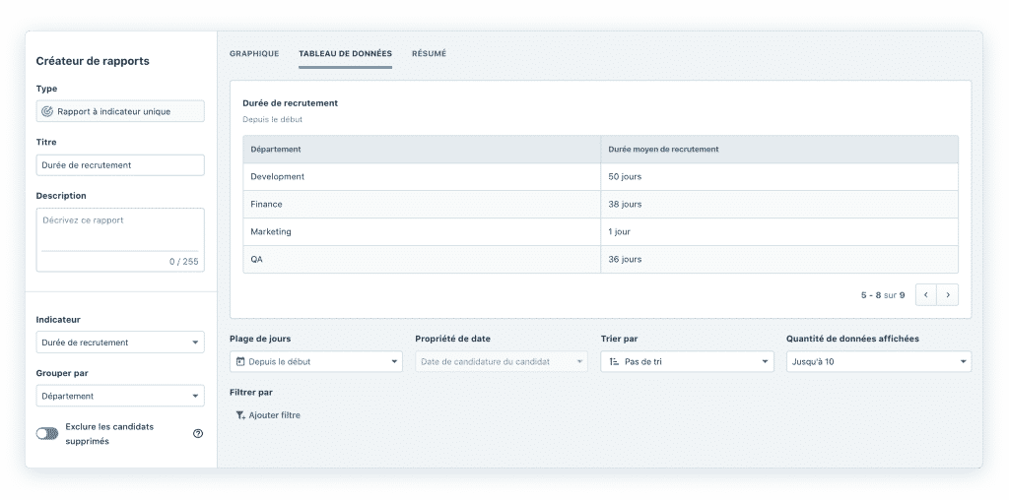Click the report type target icon

[47, 111]
